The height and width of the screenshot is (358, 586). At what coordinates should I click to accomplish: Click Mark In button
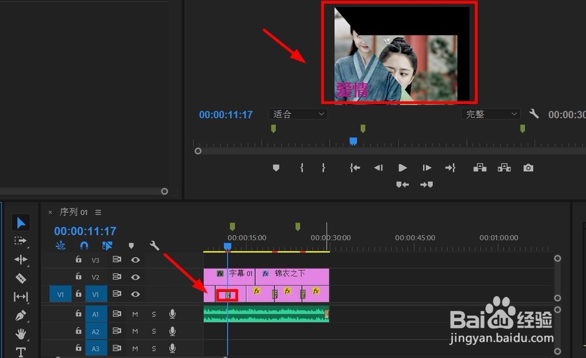point(302,168)
